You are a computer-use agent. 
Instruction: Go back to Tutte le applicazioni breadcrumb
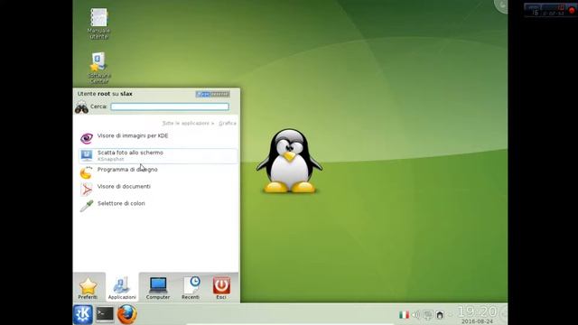[186, 123]
